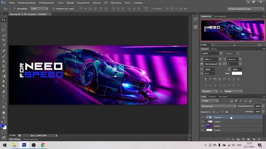Image resolution: width=266 pixels, height=149 pixels.
Task: Toggle Quick Mask mode icon
Action: click(4, 132)
